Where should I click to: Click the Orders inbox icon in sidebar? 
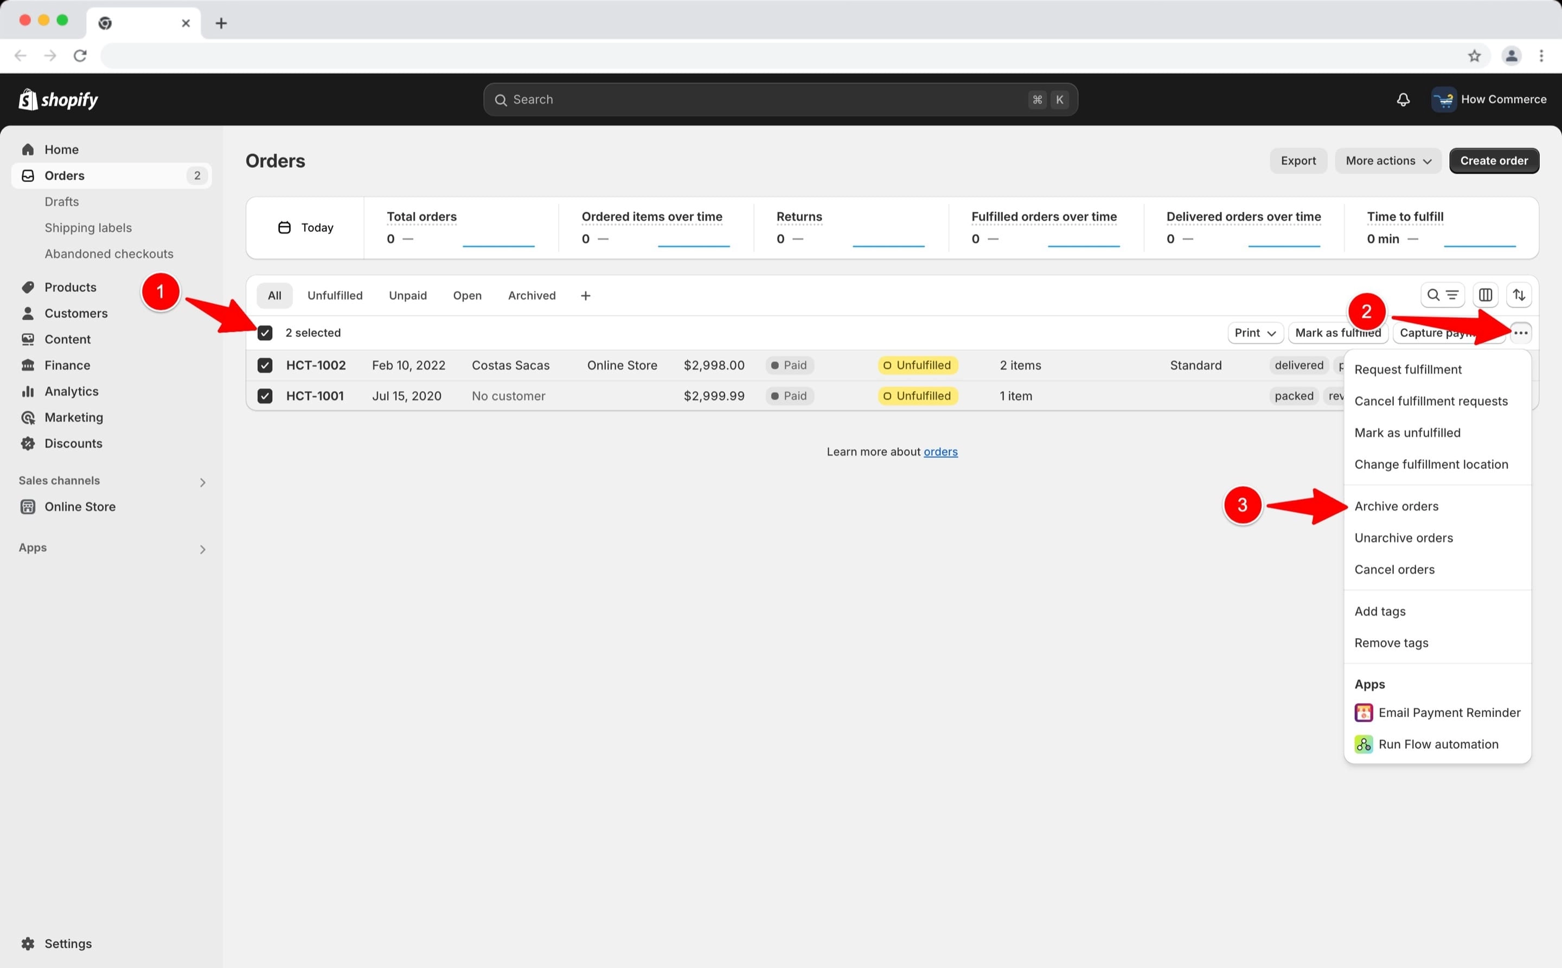(x=28, y=175)
